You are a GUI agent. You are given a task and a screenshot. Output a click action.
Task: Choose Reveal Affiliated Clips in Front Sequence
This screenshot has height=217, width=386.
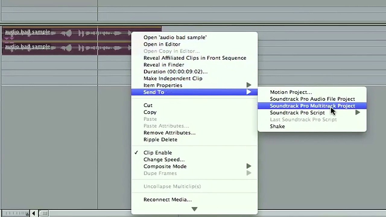click(x=195, y=58)
